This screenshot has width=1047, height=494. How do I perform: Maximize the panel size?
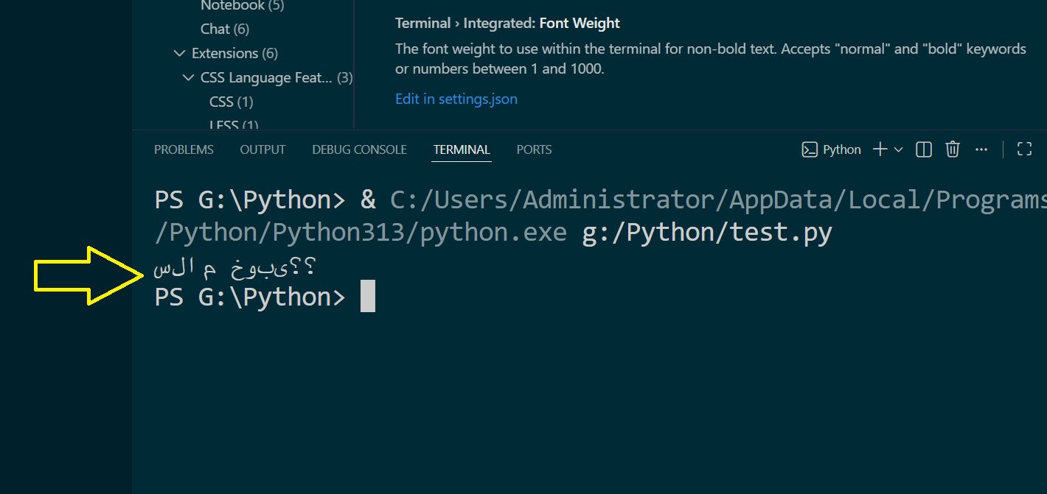[1024, 149]
